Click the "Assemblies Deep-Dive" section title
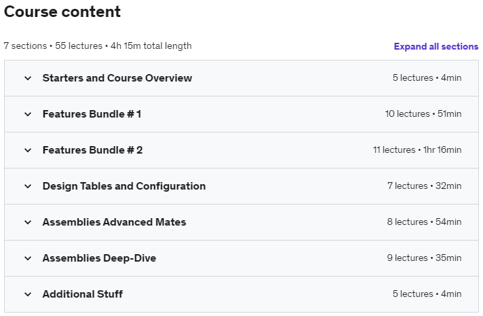 coord(99,258)
